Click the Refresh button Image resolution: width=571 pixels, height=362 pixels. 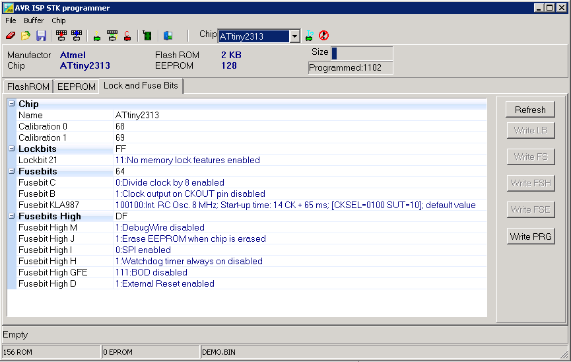pyautogui.click(x=530, y=110)
